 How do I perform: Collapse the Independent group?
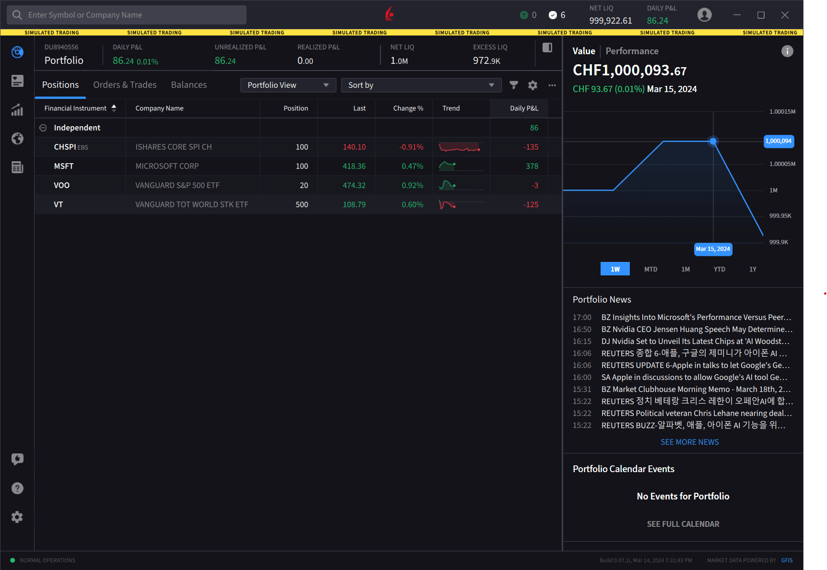tap(43, 128)
